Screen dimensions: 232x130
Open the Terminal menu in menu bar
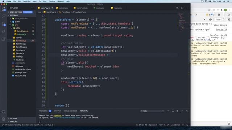click(52, 1)
